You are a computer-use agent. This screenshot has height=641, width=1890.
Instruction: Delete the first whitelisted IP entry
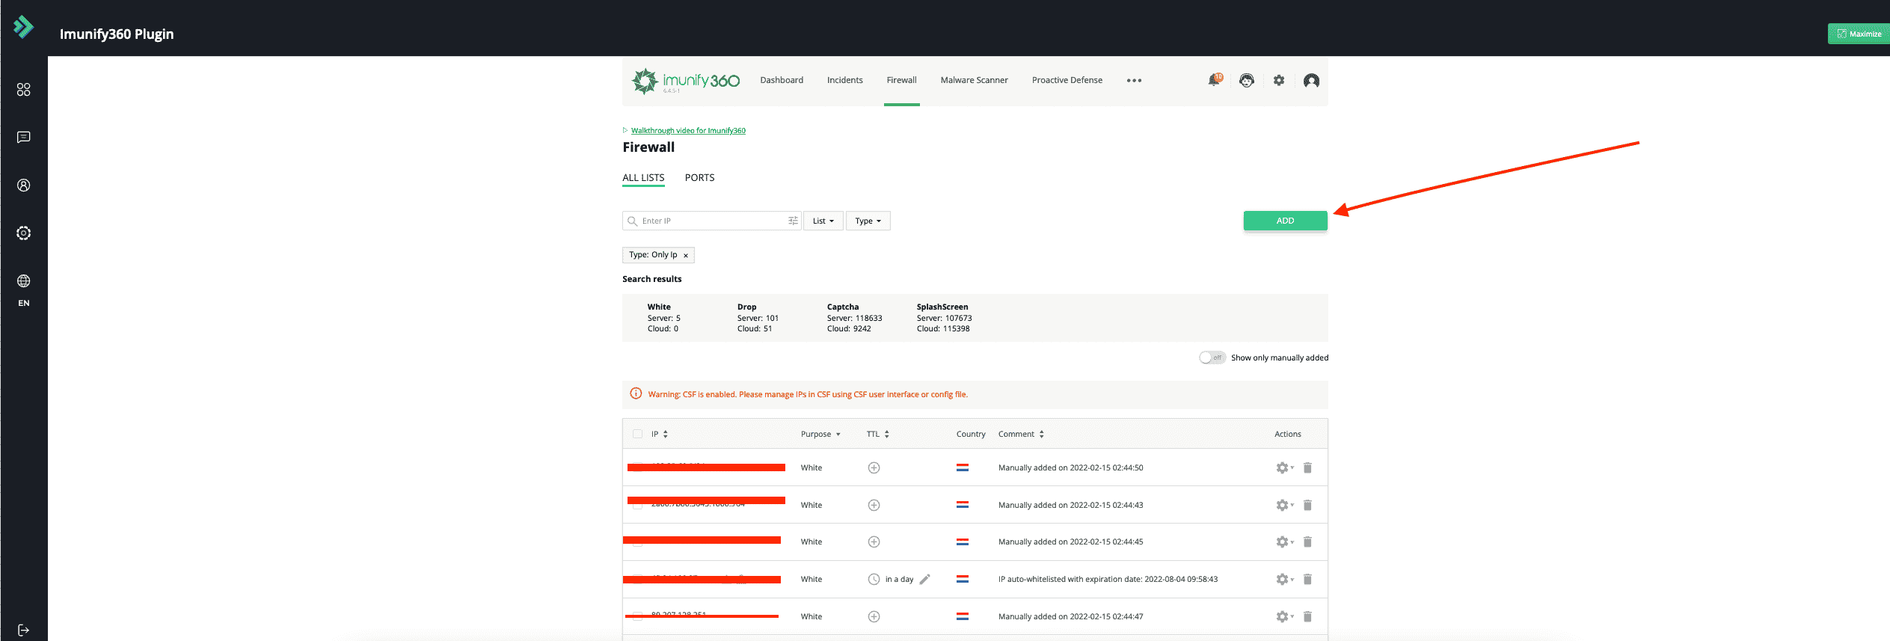(x=1307, y=467)
